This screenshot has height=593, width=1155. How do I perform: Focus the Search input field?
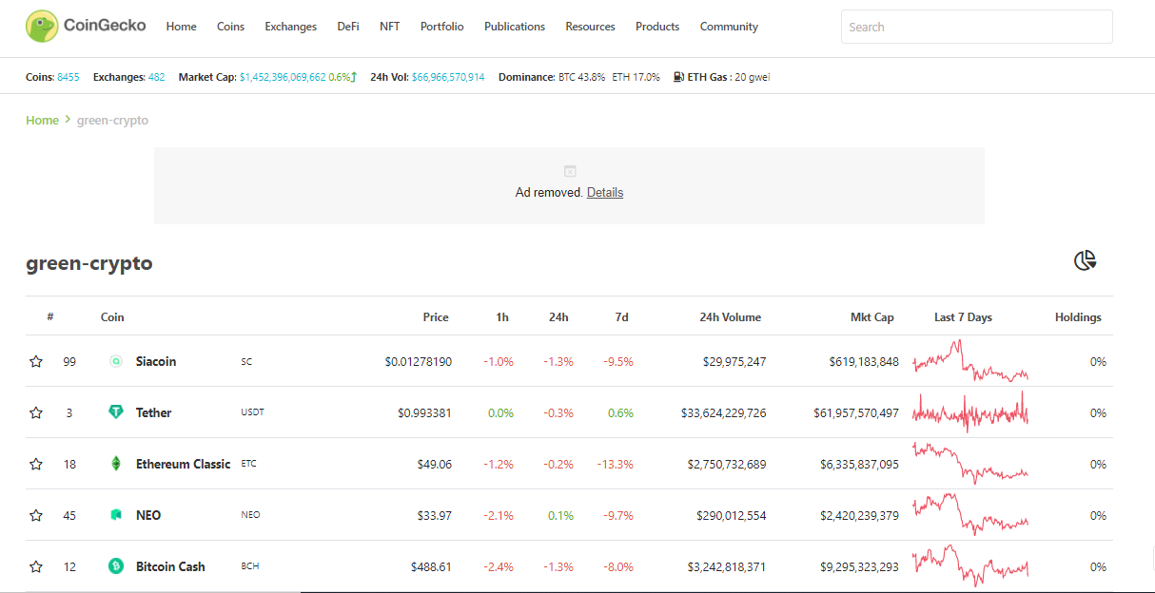(977, 27)
